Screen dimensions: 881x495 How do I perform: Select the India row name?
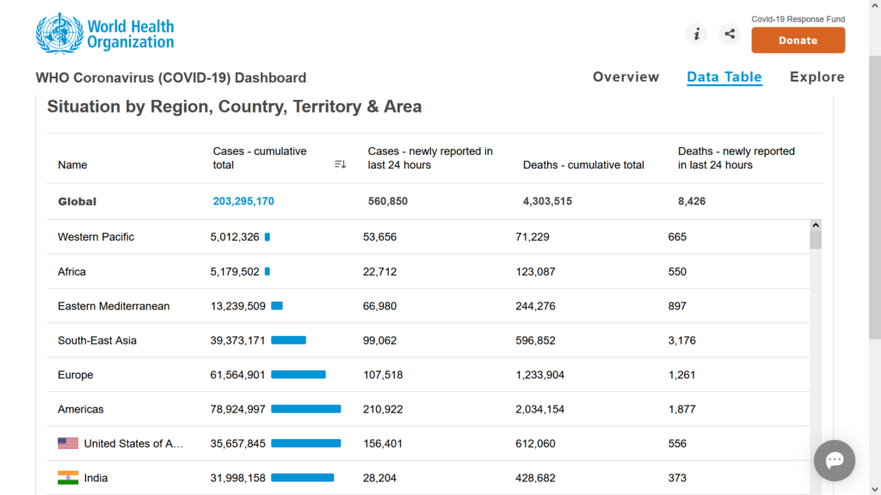click(x=95, y=478)
